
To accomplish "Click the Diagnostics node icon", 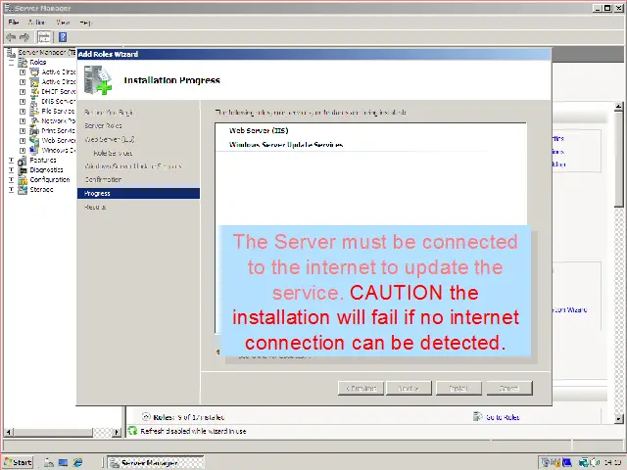I will tap(23, 169).
